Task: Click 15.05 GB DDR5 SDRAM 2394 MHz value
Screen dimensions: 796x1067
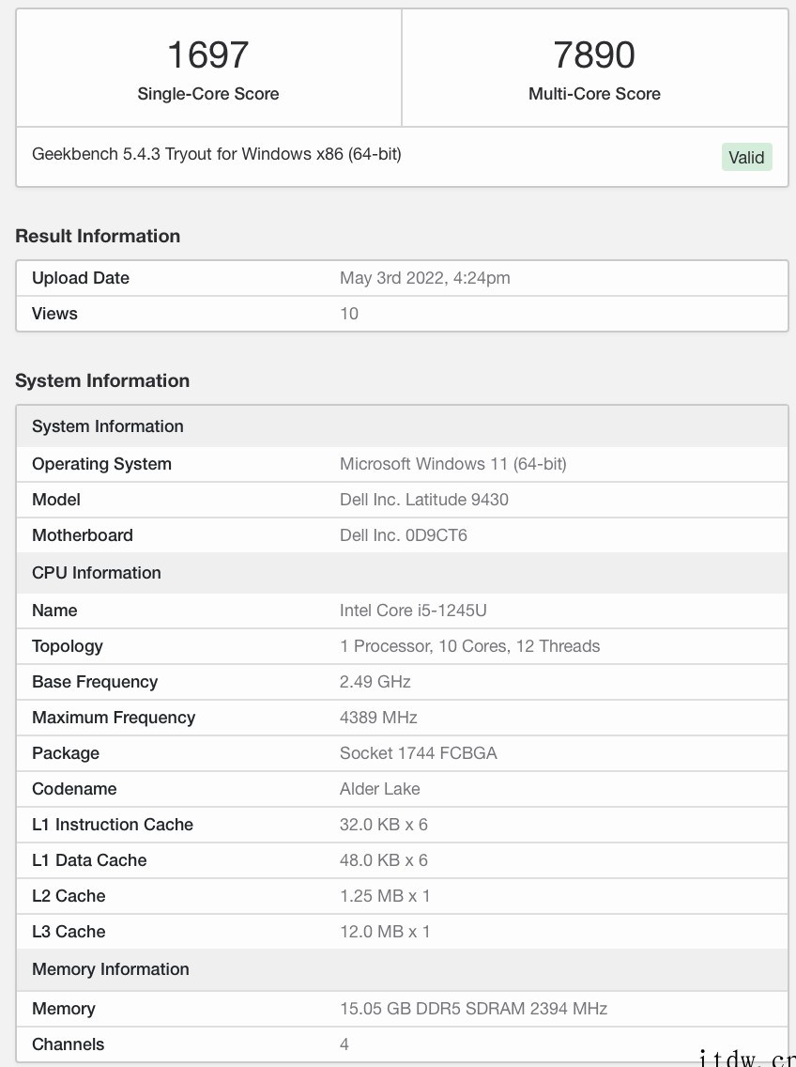Action: tap(473, 1009)
